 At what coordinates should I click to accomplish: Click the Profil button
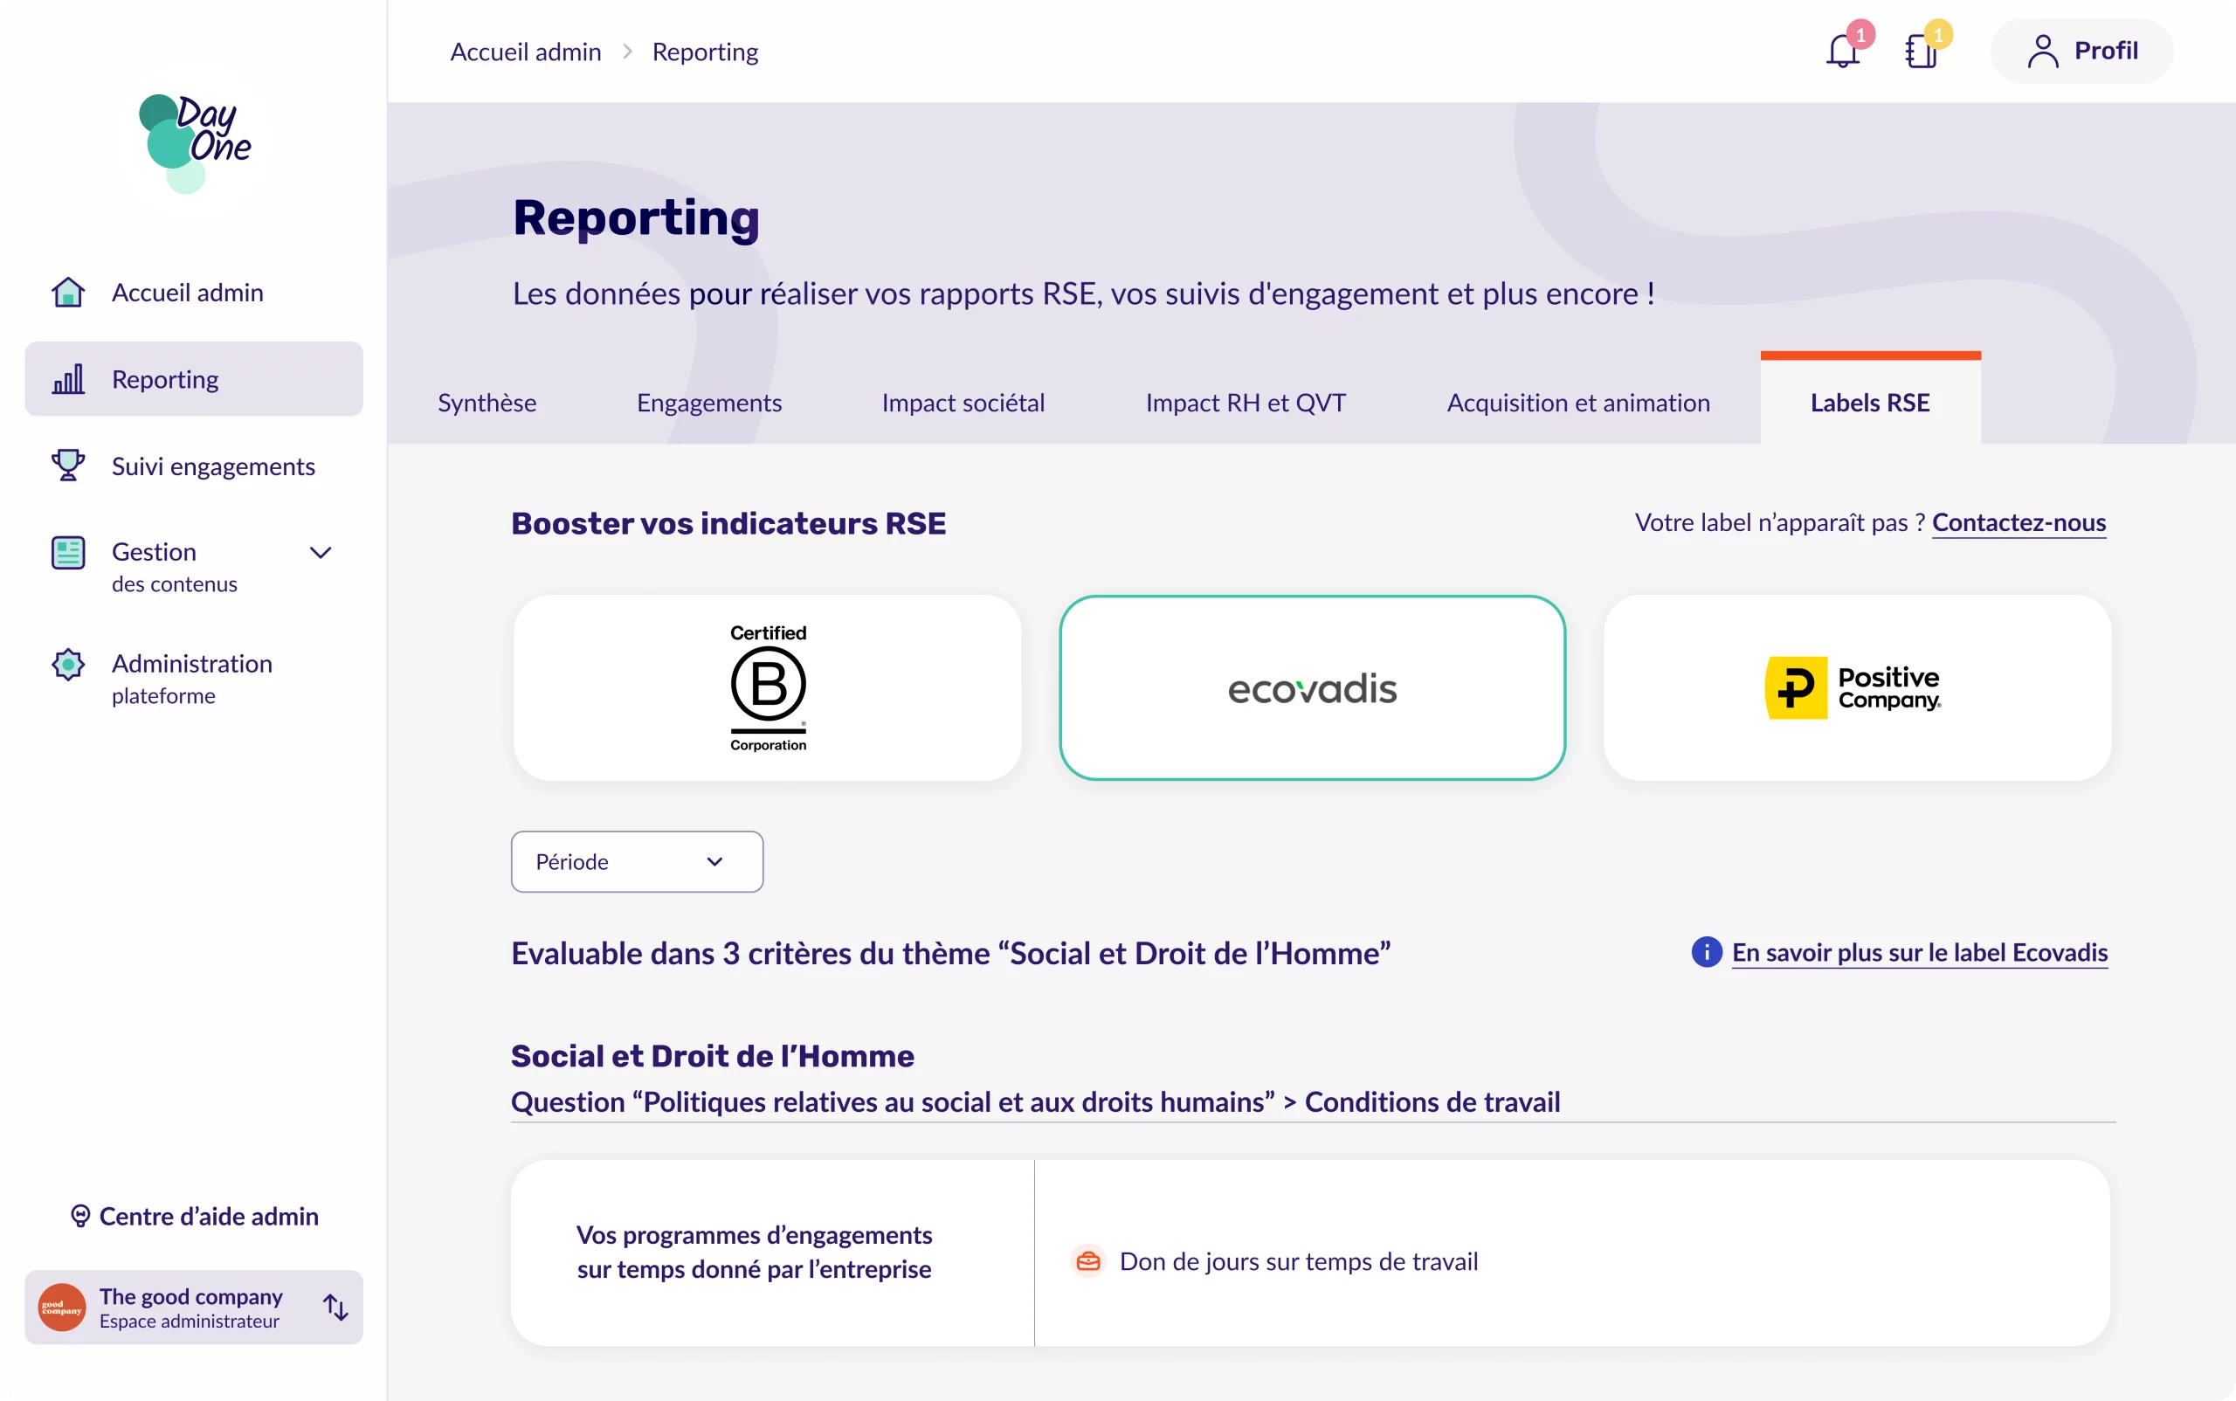click(x=2081, y=51)
